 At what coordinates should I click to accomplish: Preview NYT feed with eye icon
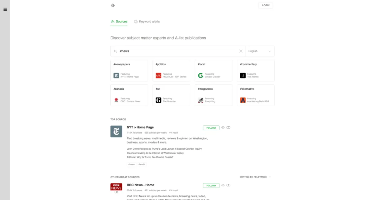click(x=223, y=127)
